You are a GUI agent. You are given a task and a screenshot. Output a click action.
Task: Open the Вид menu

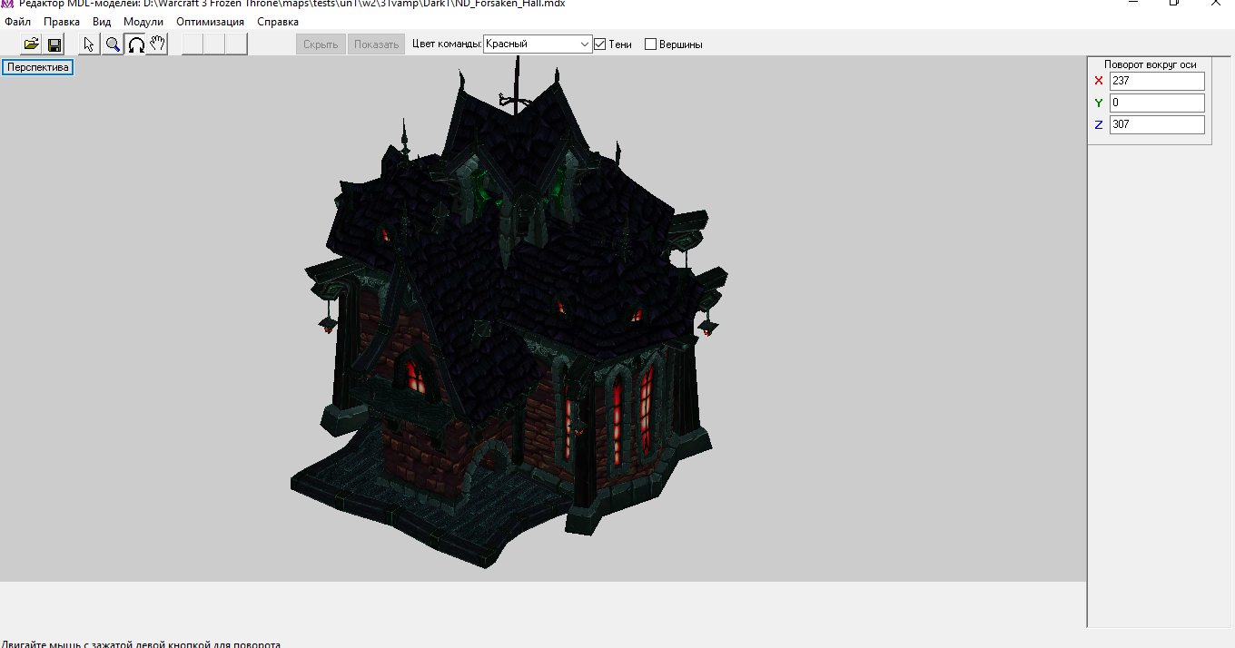[102, 22]
